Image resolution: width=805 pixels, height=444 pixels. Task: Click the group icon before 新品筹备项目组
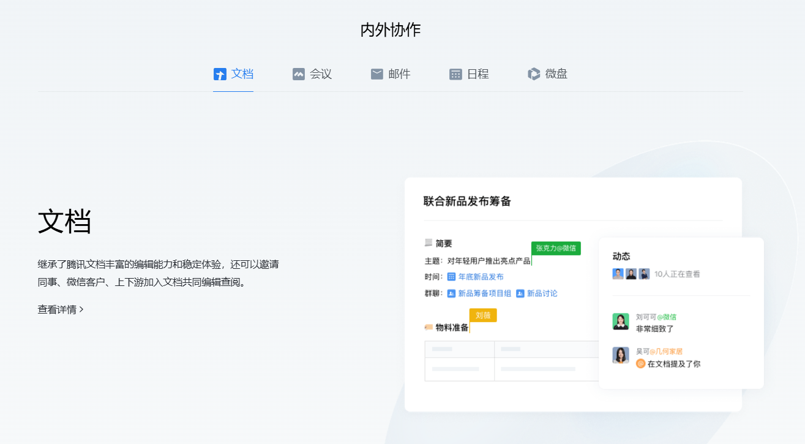pos(451,293)
